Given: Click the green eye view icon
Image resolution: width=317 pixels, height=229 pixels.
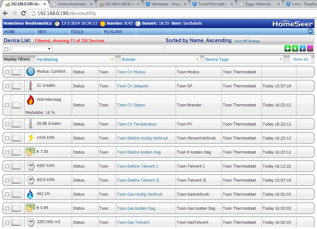Looking at the screenshot, I should tap(295, 48).
